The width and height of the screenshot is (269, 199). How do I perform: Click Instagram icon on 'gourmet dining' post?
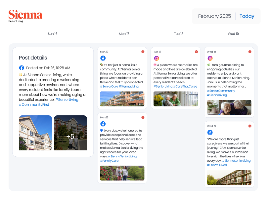coord(210,58)
